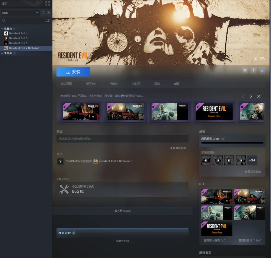Open the 指南 tab
Image resolution: width=271 pixels, height=258 pixels.
pos(157,84)
